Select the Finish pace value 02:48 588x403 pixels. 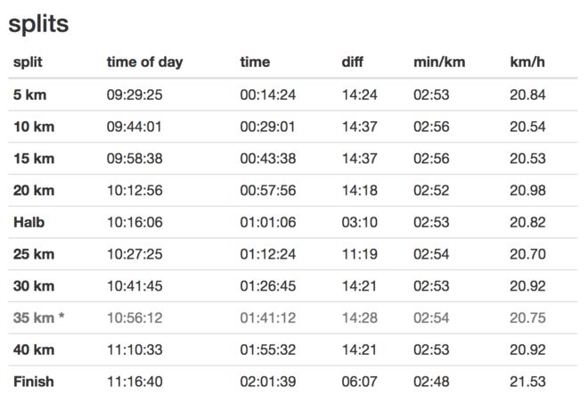click(431, 382)
